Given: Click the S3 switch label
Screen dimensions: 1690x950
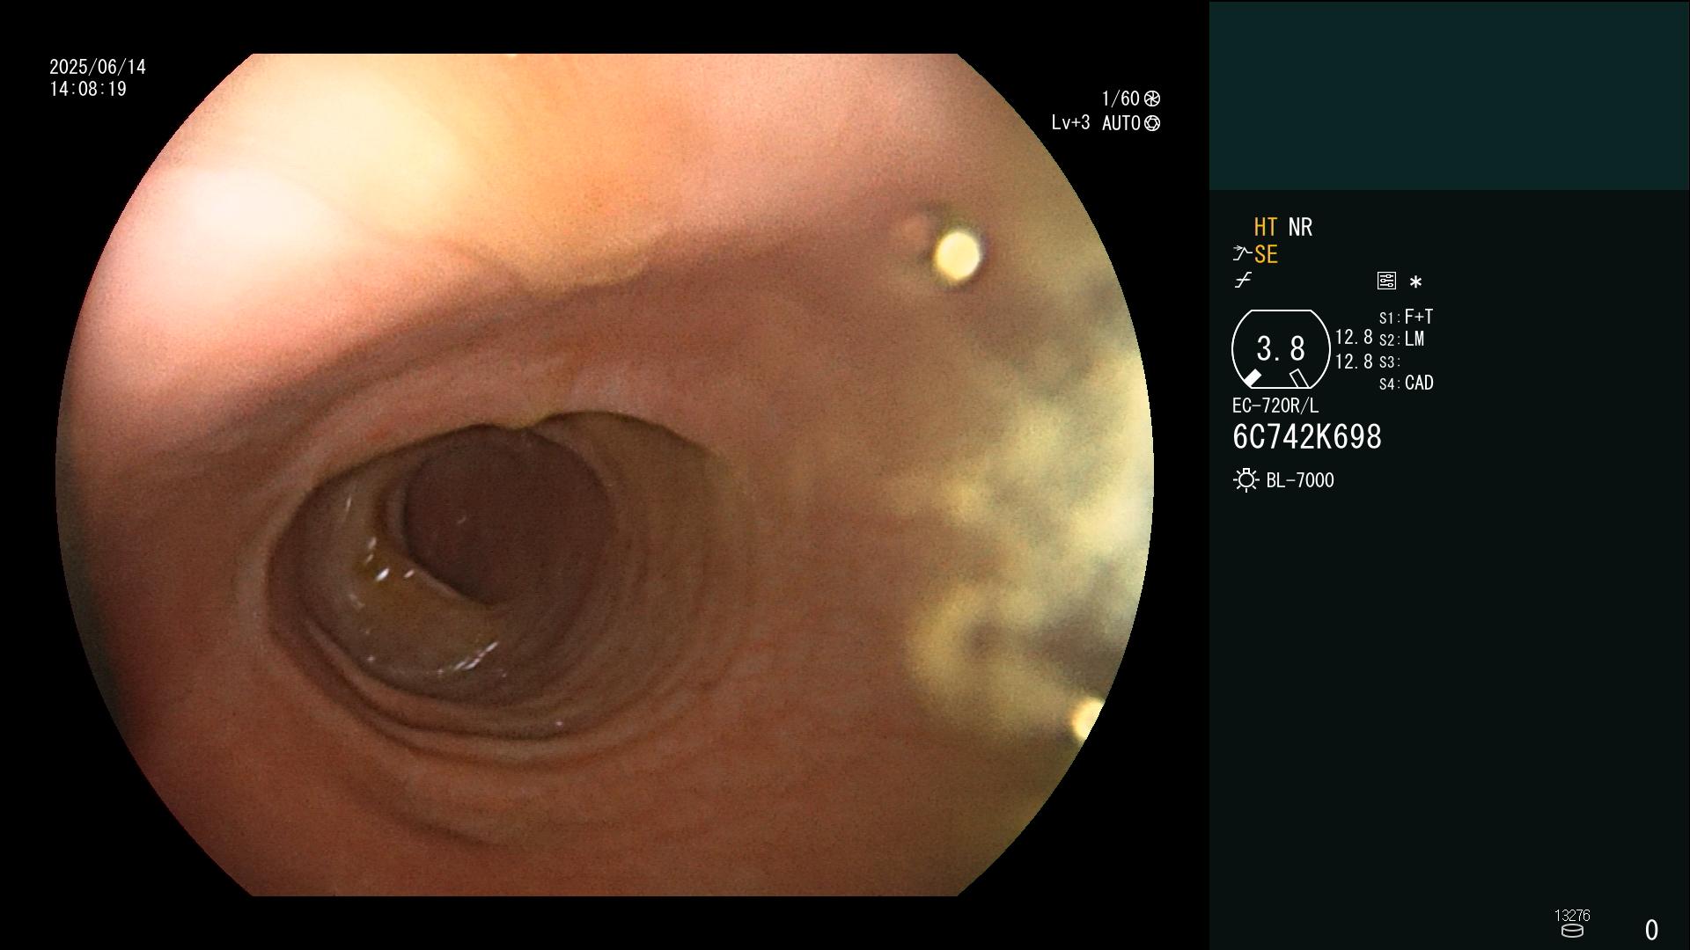Looking at the screenshot, I should (1389, 362).
